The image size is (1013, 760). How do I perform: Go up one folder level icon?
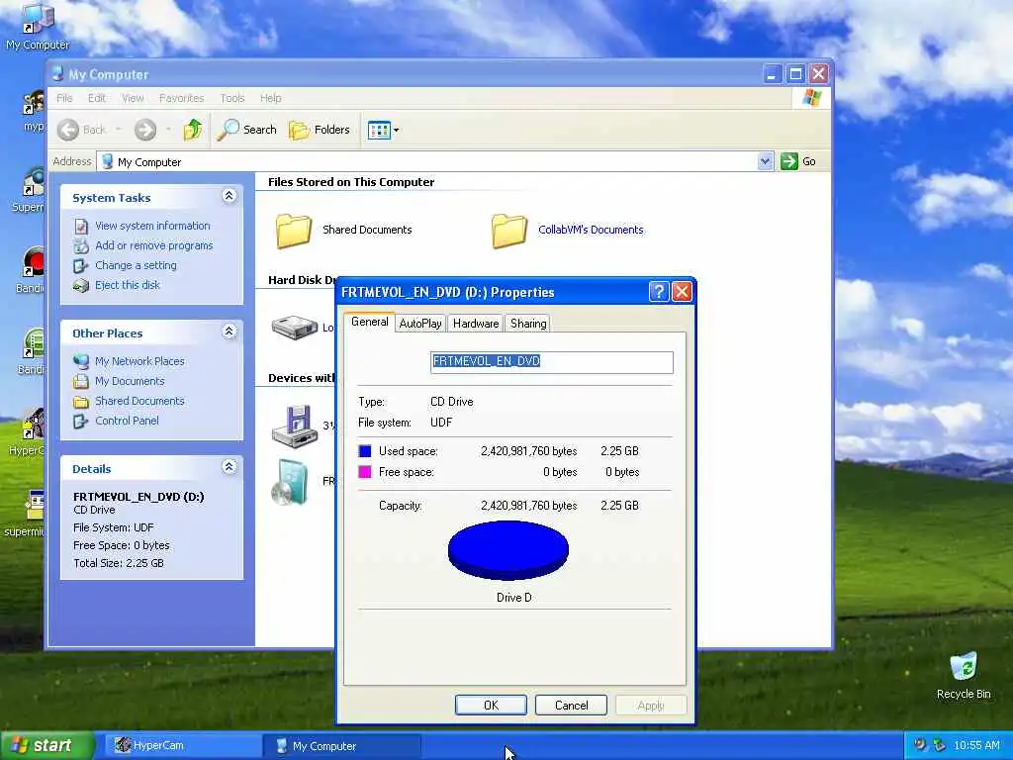click(193, 130)
